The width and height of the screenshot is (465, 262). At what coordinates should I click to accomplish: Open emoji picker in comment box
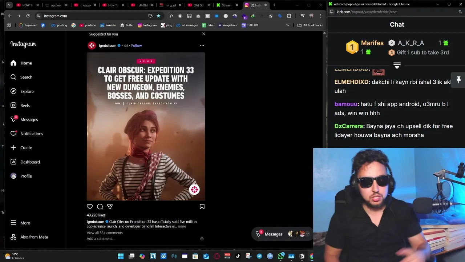pyautogui.click(x=202, y=239)
